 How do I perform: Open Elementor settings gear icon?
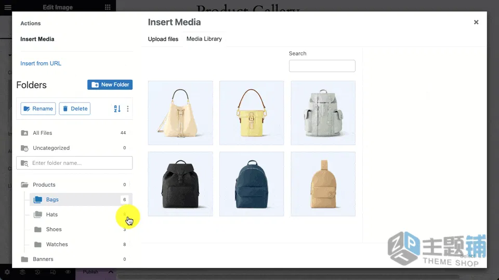pos(7,272)
